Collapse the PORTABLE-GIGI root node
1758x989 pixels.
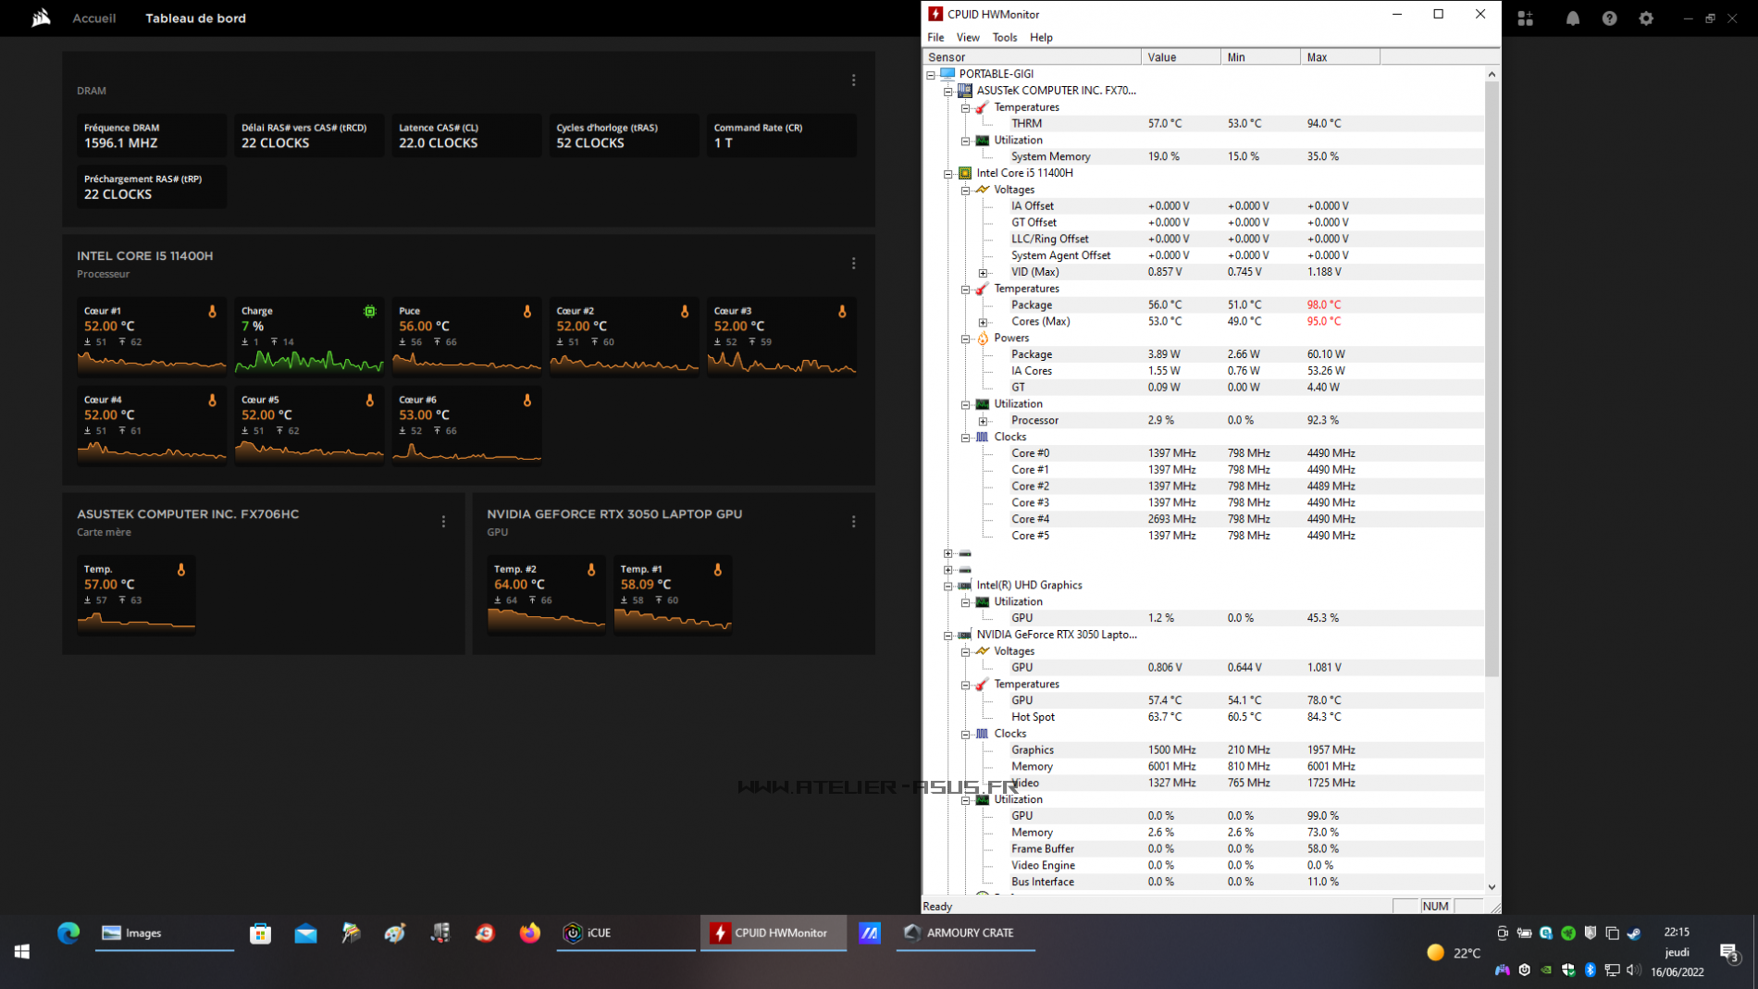click(931, 75)
